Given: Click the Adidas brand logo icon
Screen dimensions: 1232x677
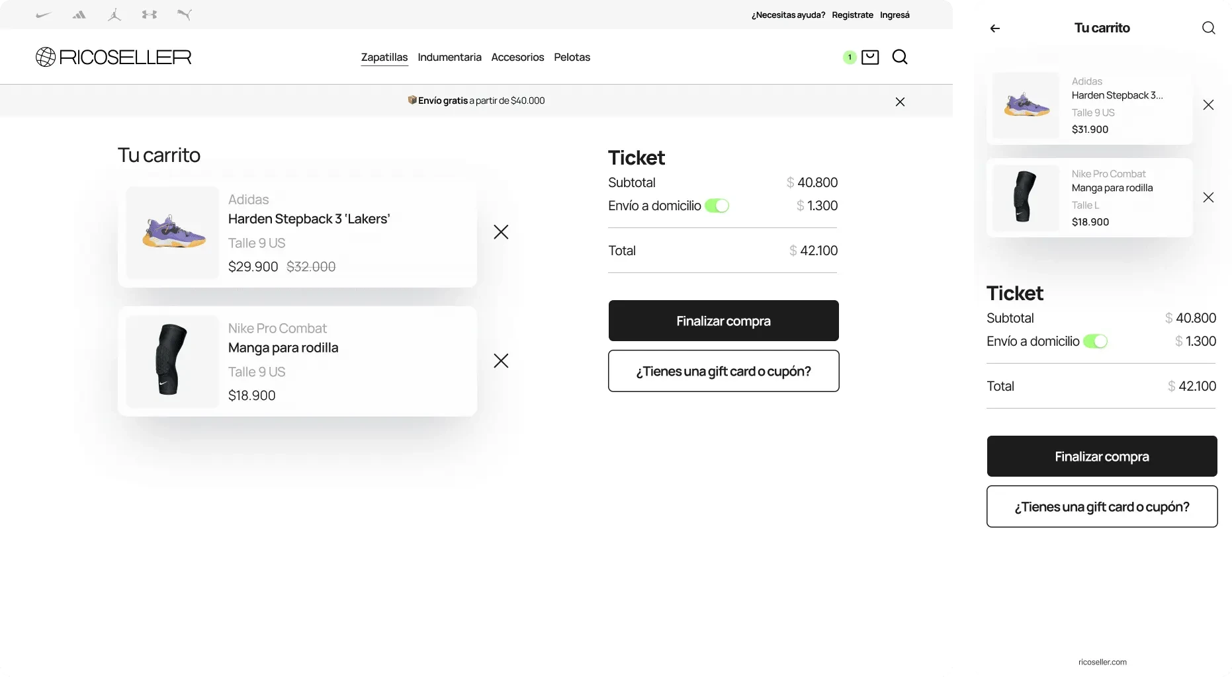Looking at the screenshot, I should pos(79,15).
